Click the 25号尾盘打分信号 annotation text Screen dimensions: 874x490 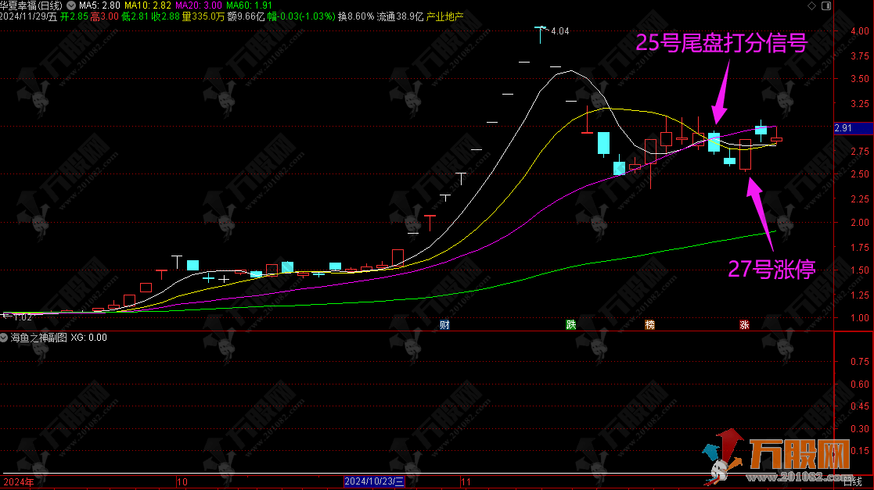(720, 43)
